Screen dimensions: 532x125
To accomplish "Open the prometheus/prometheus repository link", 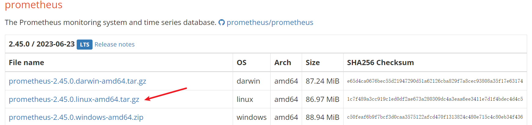I will pos(270,23).
